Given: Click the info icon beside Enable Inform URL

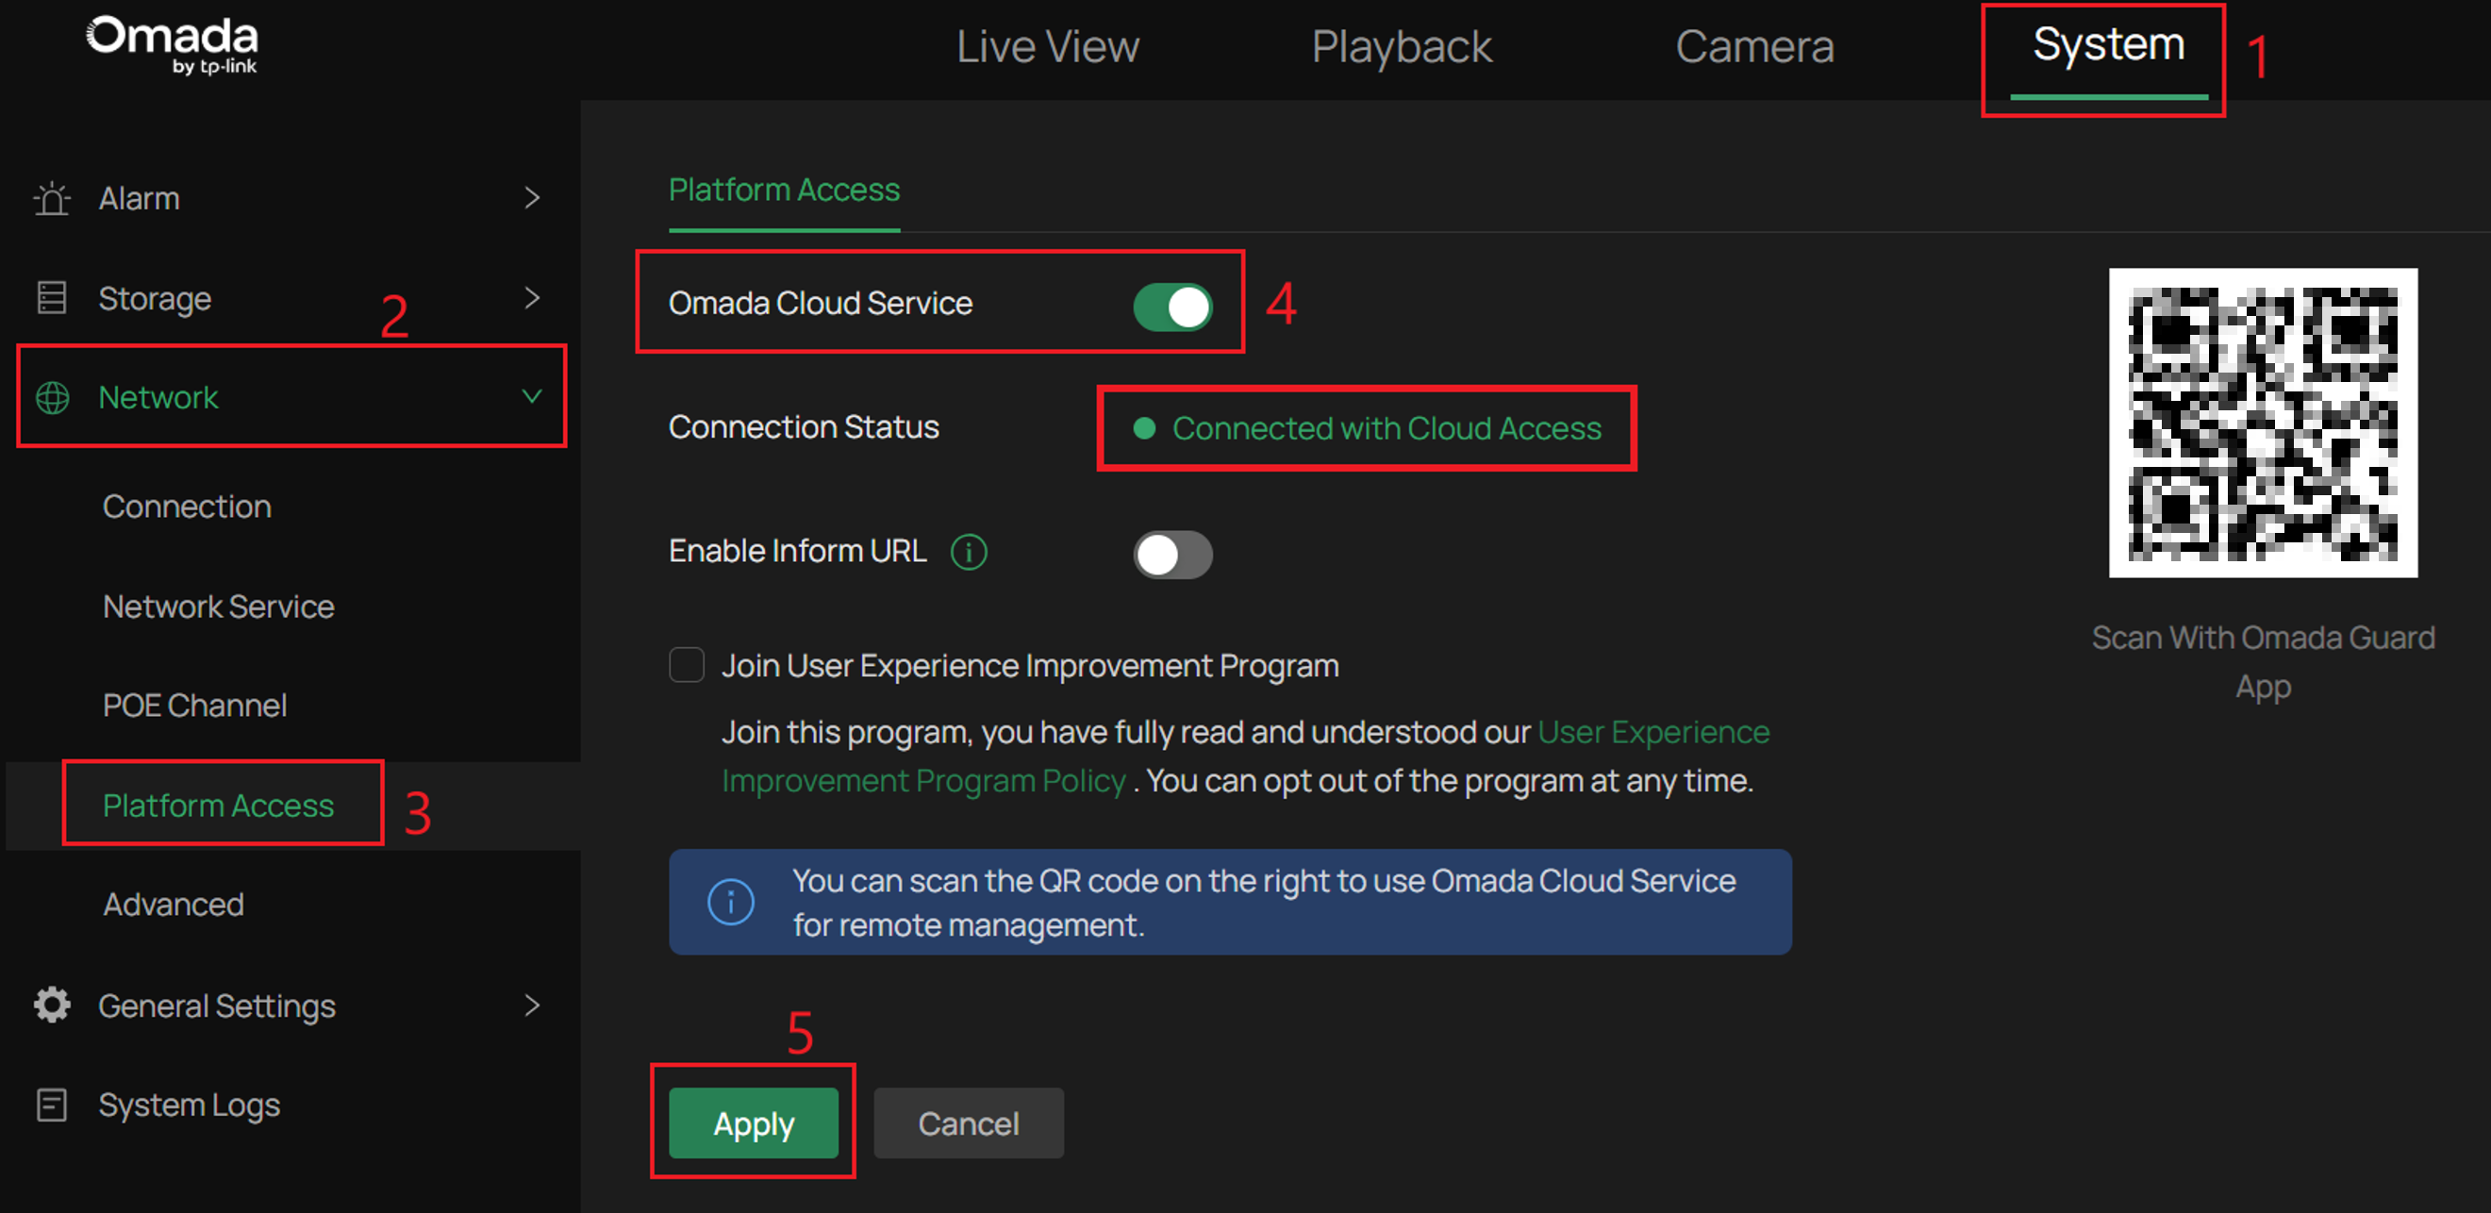Looking at the screenshot, I should (x=968, y=552).
